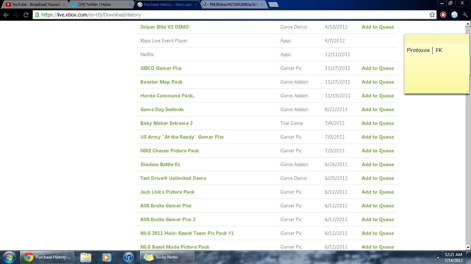Click date 12/11/2011 in Netflix row
Screen dimensions: 471x264
tap(337, 54)
